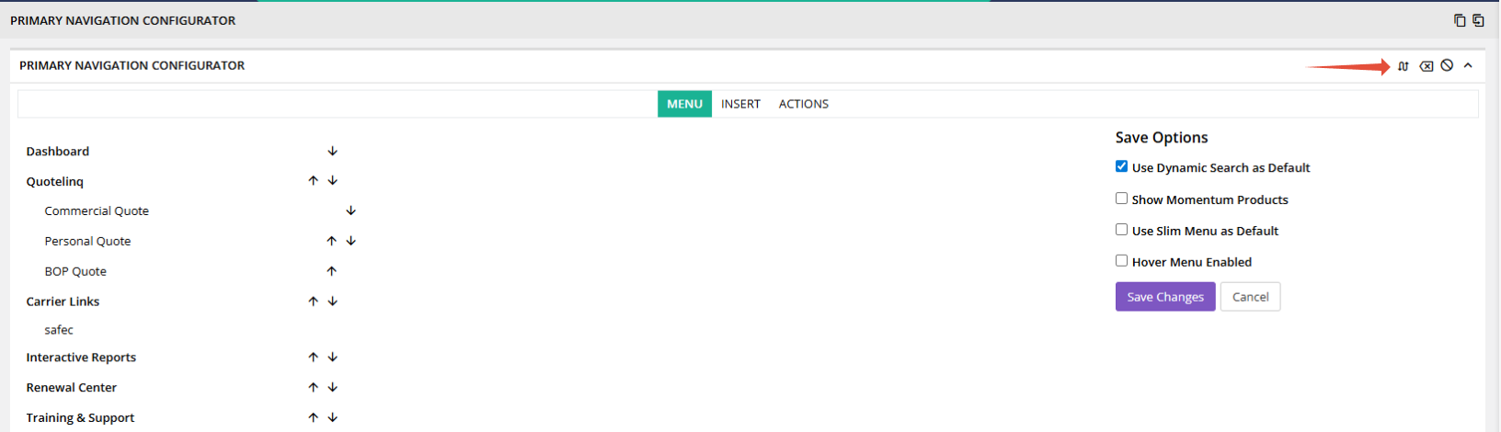Click the swap arrows icon in panel header
Image resolution: width=1501 pixels, height=432 pixels.
[x=1403, y=66]
